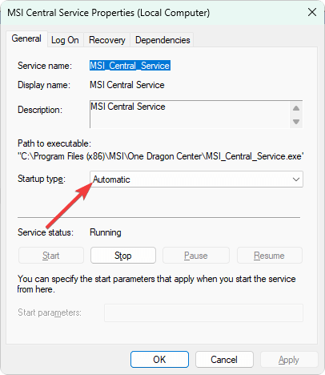Click the executable path text
325x375 pixels.
click(161, 156)
